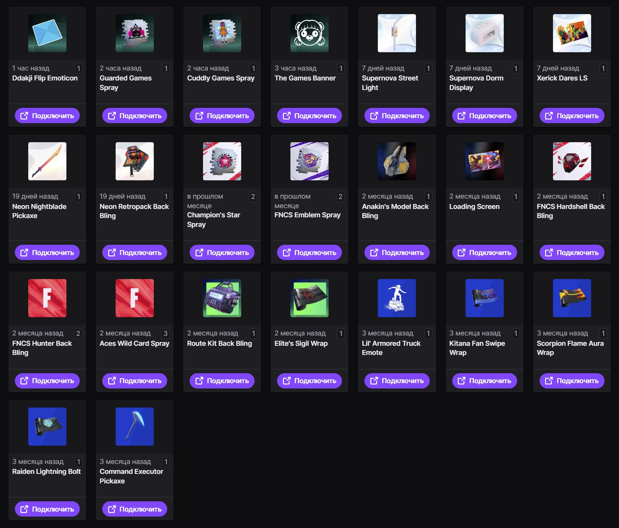Viewport: 619px width, 528px height.
Task: Select the 'Aces Wild Card Spray' title
Action: tap(134, 343)
